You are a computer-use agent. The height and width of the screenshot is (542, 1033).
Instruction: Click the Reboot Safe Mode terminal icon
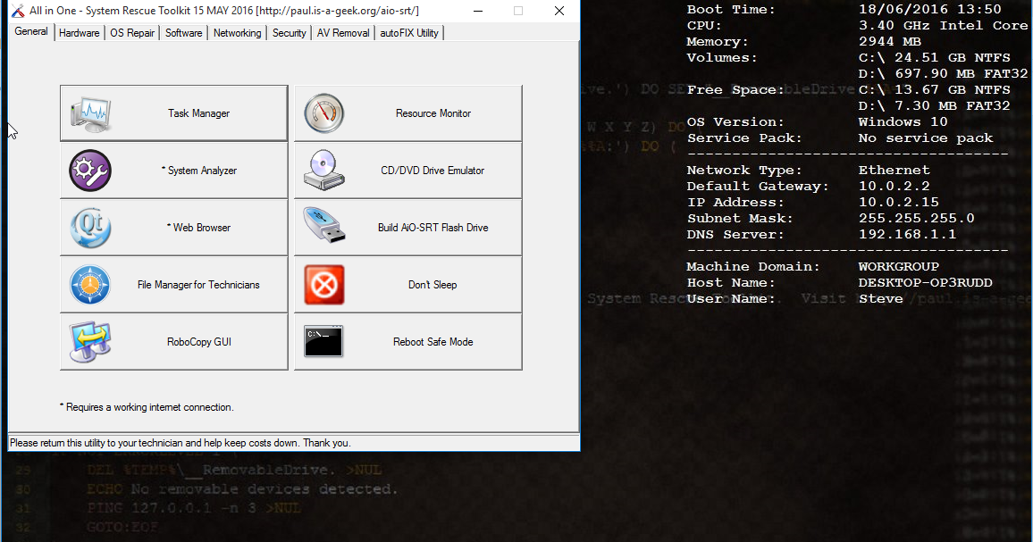point(323,341)
